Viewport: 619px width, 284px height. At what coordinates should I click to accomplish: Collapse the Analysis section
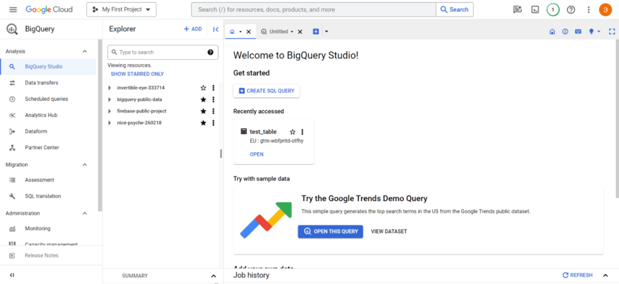84,51
